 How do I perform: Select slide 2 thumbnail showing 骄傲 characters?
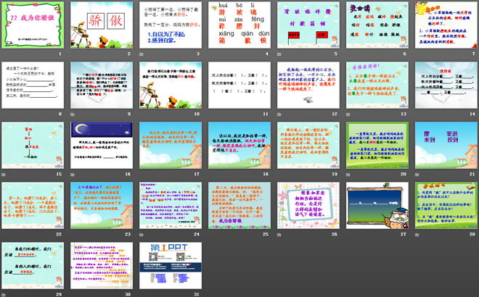click(x=102, y=25)
